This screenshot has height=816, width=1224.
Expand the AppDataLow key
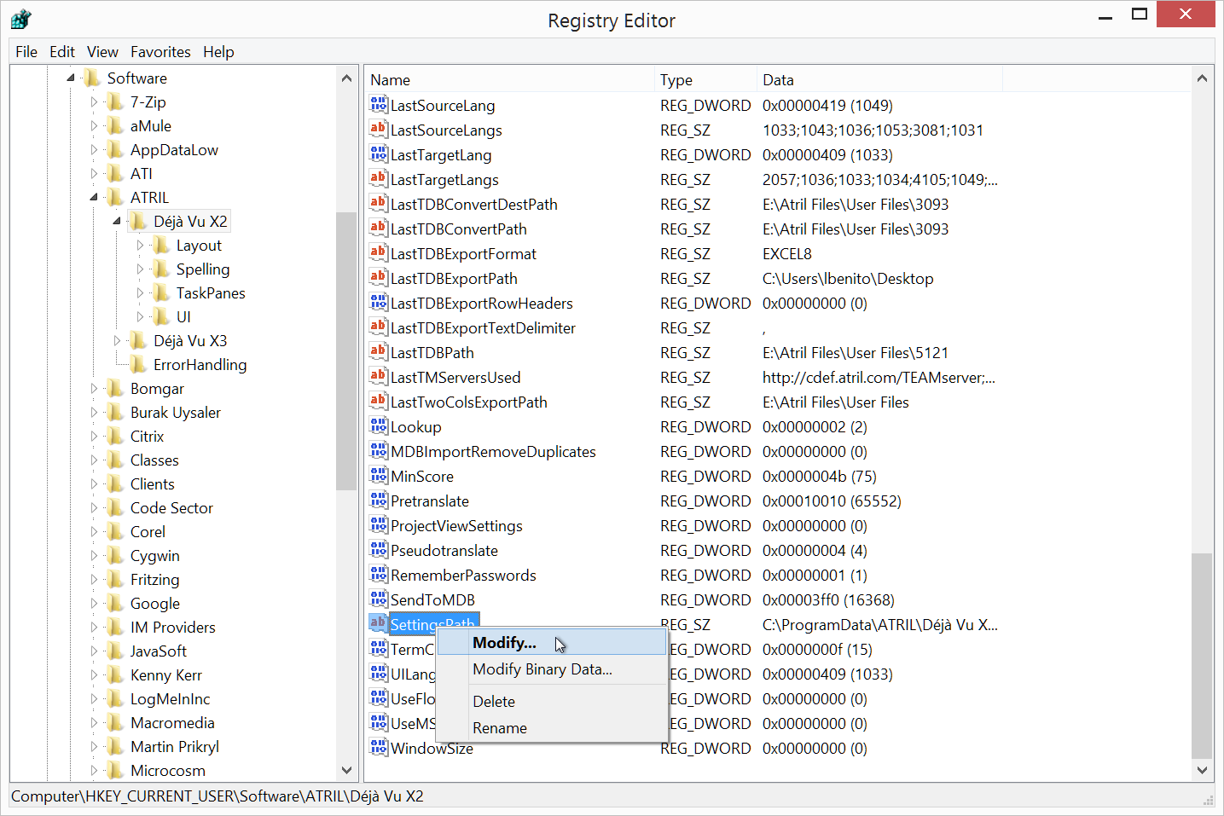(x=94, y=149)
